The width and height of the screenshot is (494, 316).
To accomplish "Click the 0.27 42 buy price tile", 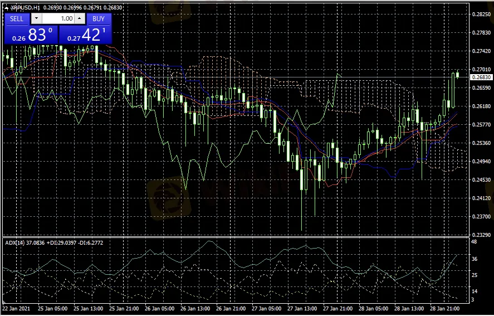I will click(x=85, y=35).
